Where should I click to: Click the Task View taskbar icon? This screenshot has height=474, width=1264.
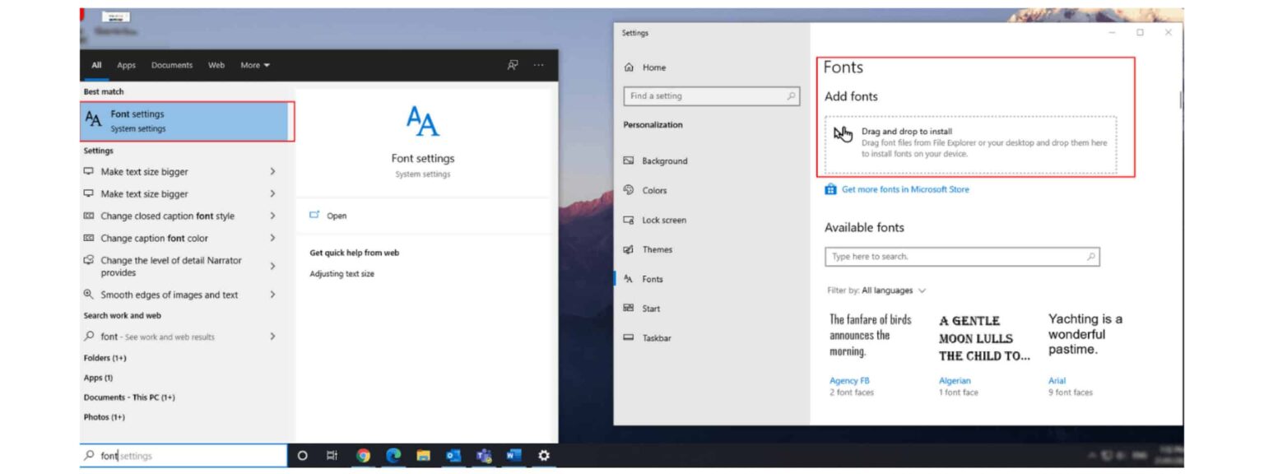[332, 455]
